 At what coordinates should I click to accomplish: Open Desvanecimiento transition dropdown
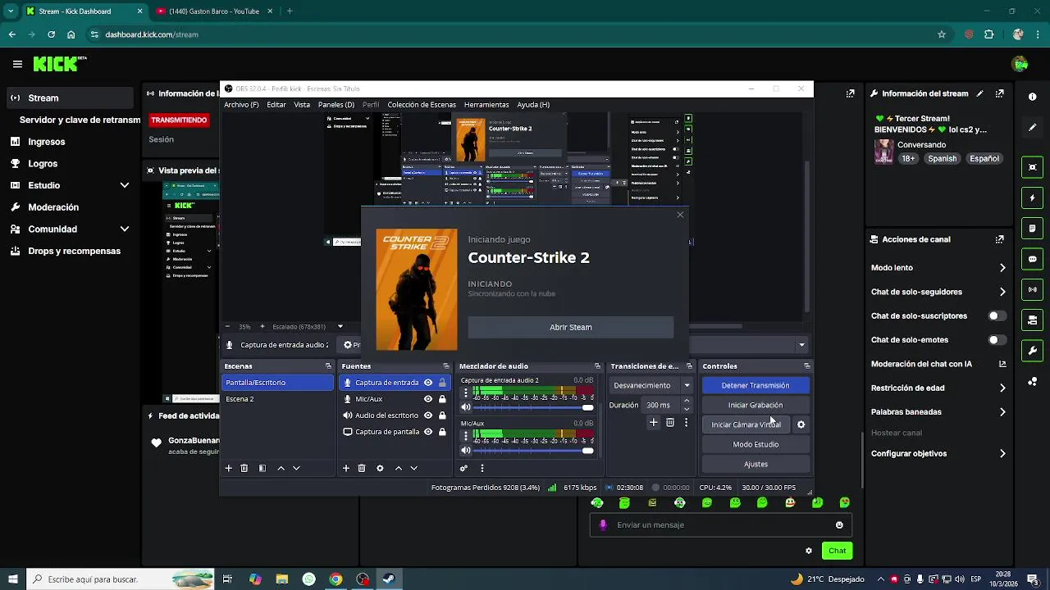653,385
